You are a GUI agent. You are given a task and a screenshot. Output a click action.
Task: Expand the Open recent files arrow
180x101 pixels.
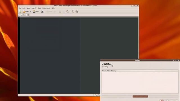[x=31, y=12]
